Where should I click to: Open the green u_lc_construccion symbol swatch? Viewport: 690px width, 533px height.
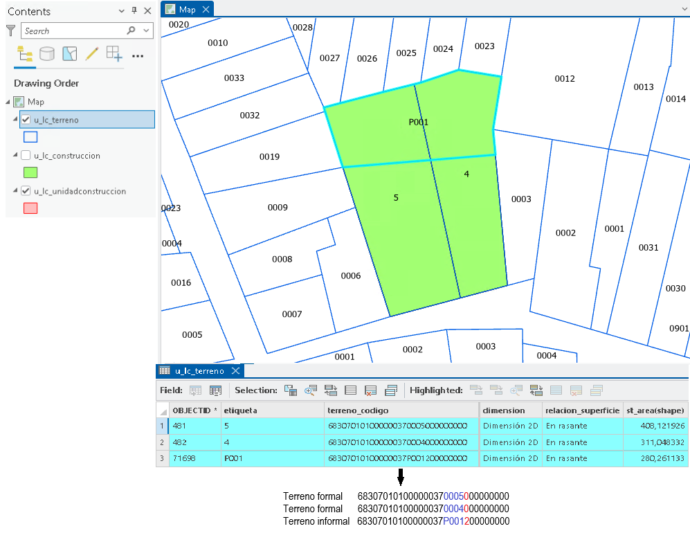pyautogui.click(x=30, y=172)
